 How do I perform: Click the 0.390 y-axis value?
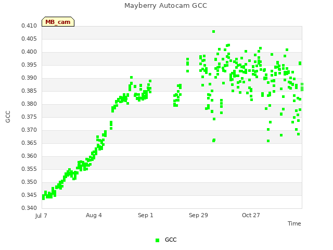[29, 78]
